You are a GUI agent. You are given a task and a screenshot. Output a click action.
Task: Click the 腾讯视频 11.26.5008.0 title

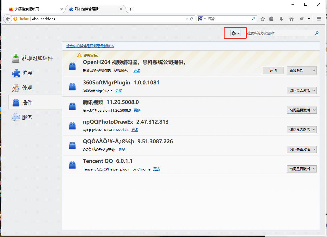(x=111, y=102)
